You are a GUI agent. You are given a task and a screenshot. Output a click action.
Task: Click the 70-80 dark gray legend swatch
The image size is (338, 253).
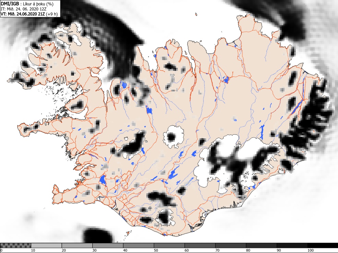tap(231, 246)
